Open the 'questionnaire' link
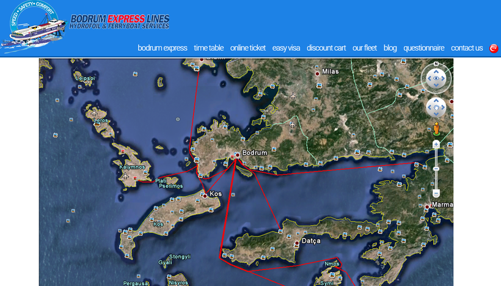The height and width of the screenshot is (286, 501). pos(423,48)
